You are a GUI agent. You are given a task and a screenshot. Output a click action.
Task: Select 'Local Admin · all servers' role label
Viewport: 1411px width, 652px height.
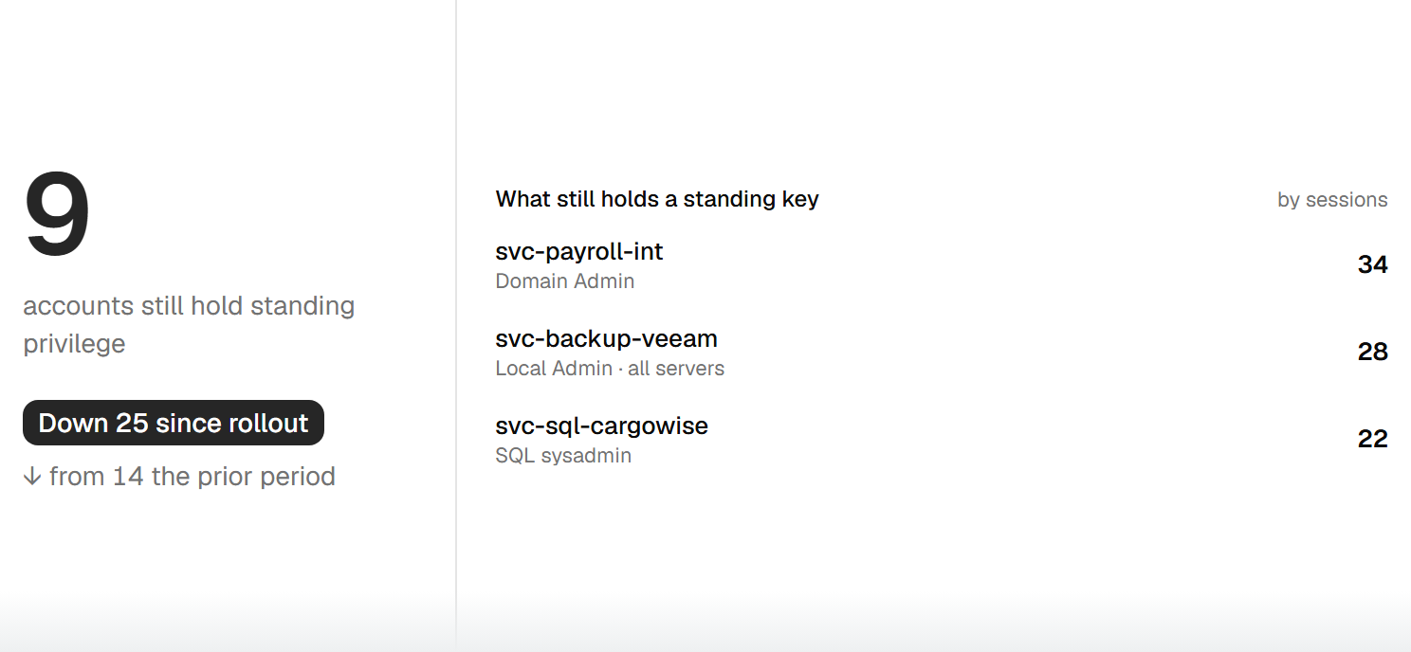tap(610, 369)
